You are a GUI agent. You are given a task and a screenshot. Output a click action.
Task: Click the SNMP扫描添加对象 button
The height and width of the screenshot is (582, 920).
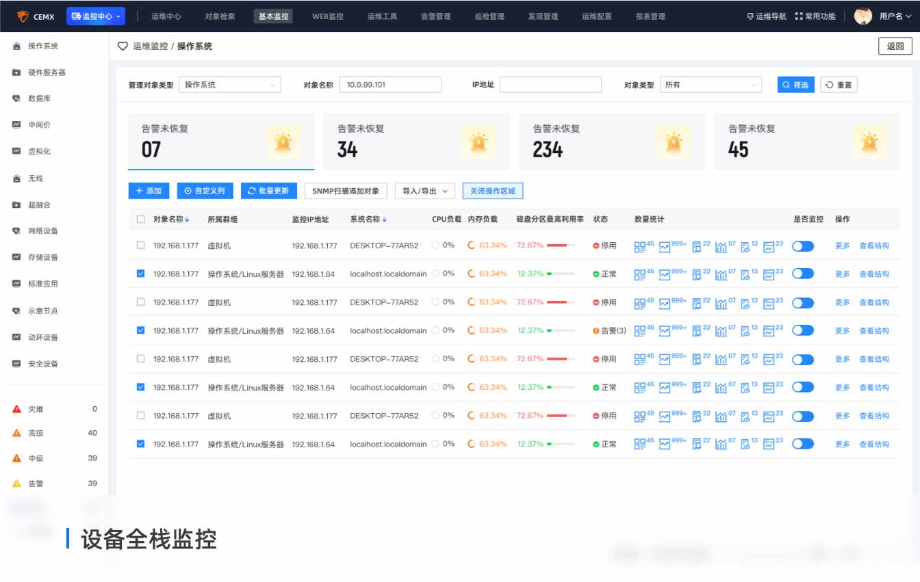(x=346, y=191)
